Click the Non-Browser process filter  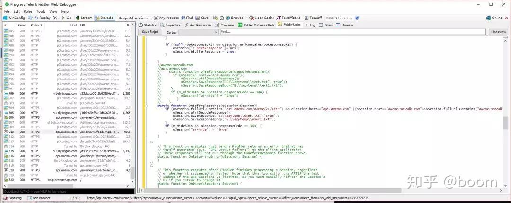pos(39,198)
